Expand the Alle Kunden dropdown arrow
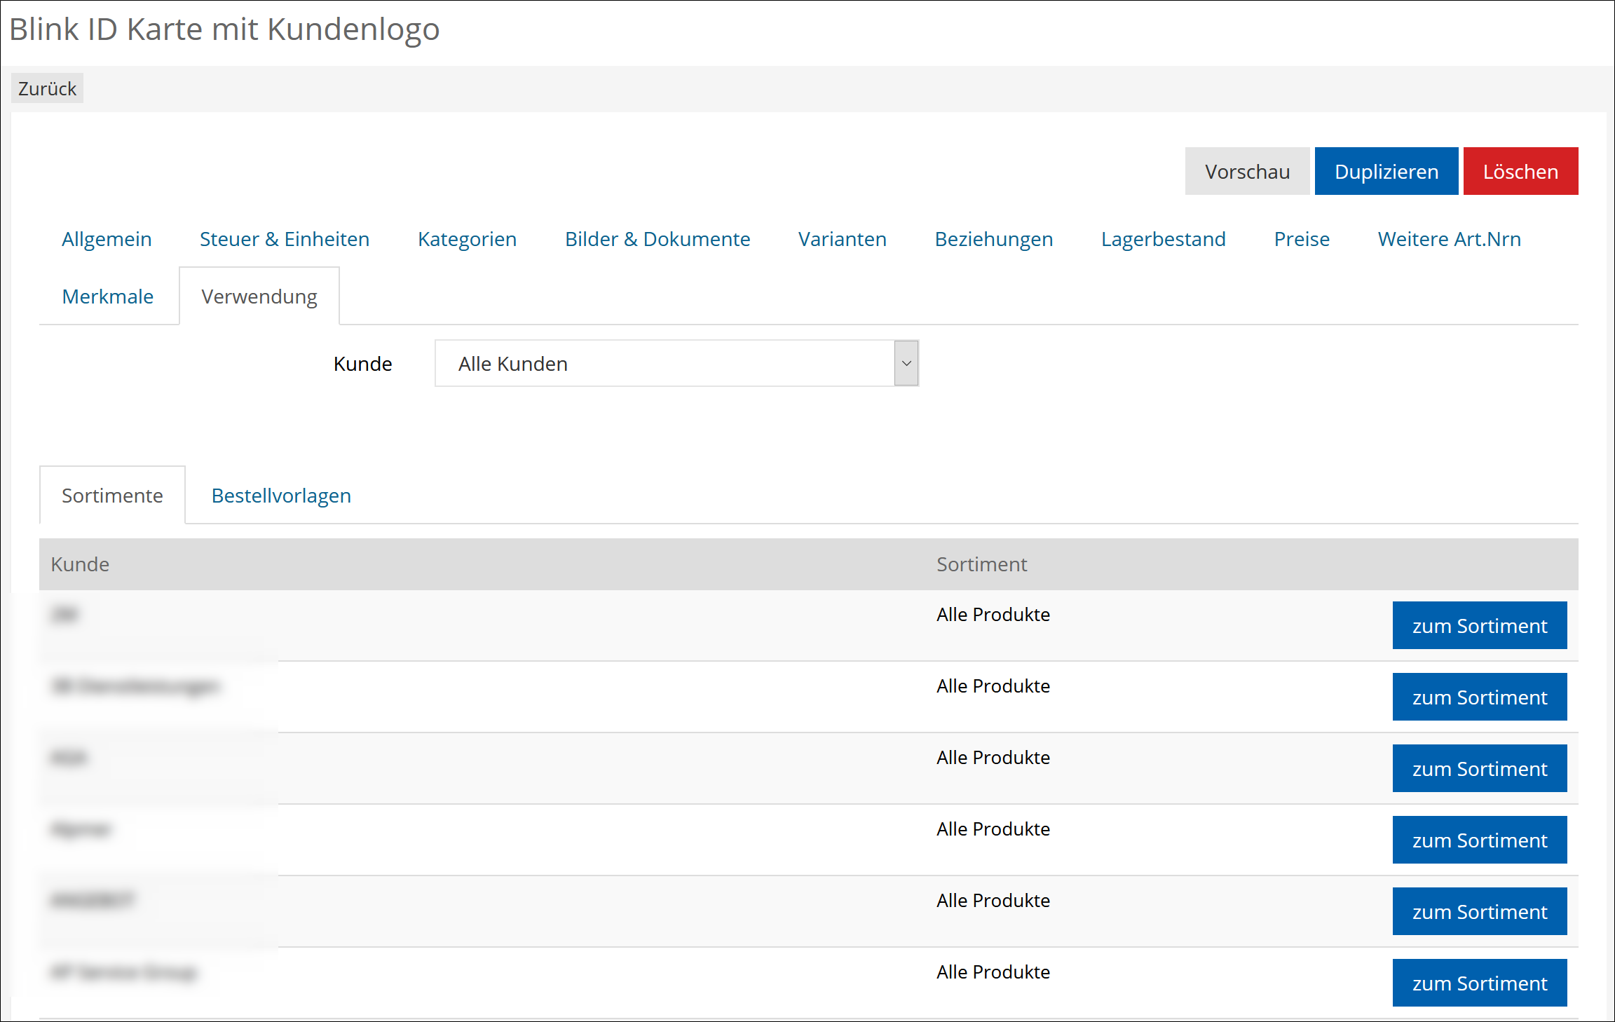This screenshot has height=1022, width=1615. 906,364
